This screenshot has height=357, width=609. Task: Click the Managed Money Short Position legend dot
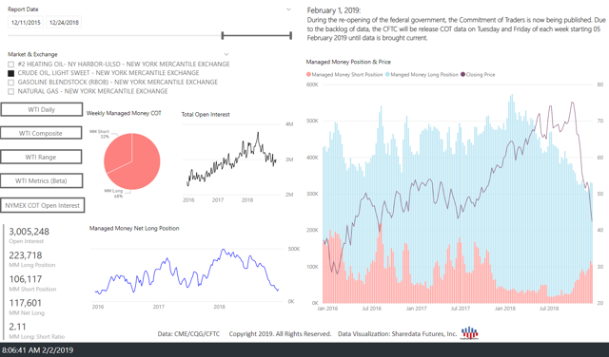click(x=308, y=74)
